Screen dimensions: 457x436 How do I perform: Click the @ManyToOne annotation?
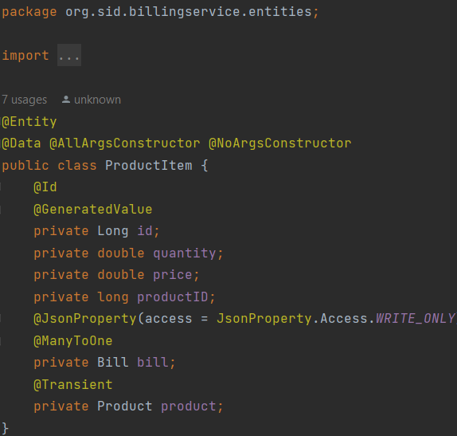(x=73, y=341)
